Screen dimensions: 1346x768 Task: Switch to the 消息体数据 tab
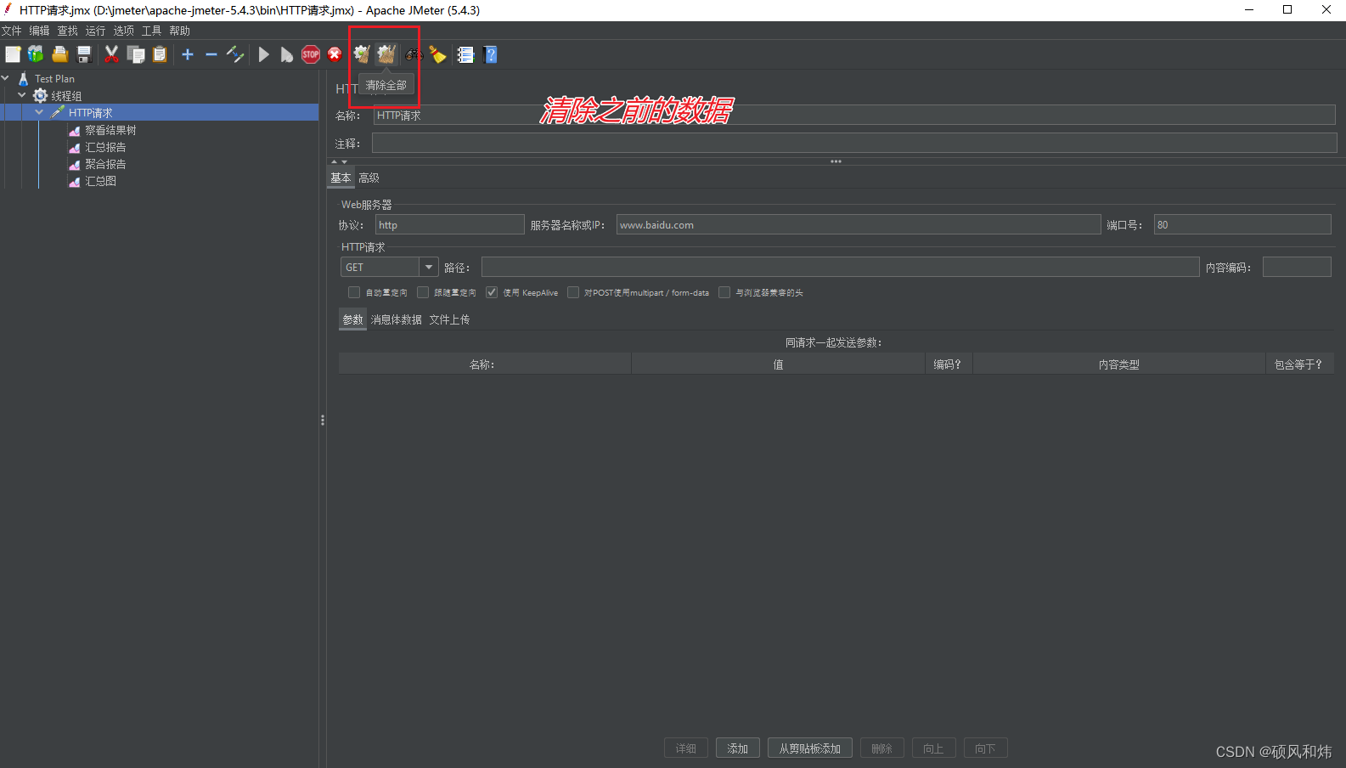point(397,319)
